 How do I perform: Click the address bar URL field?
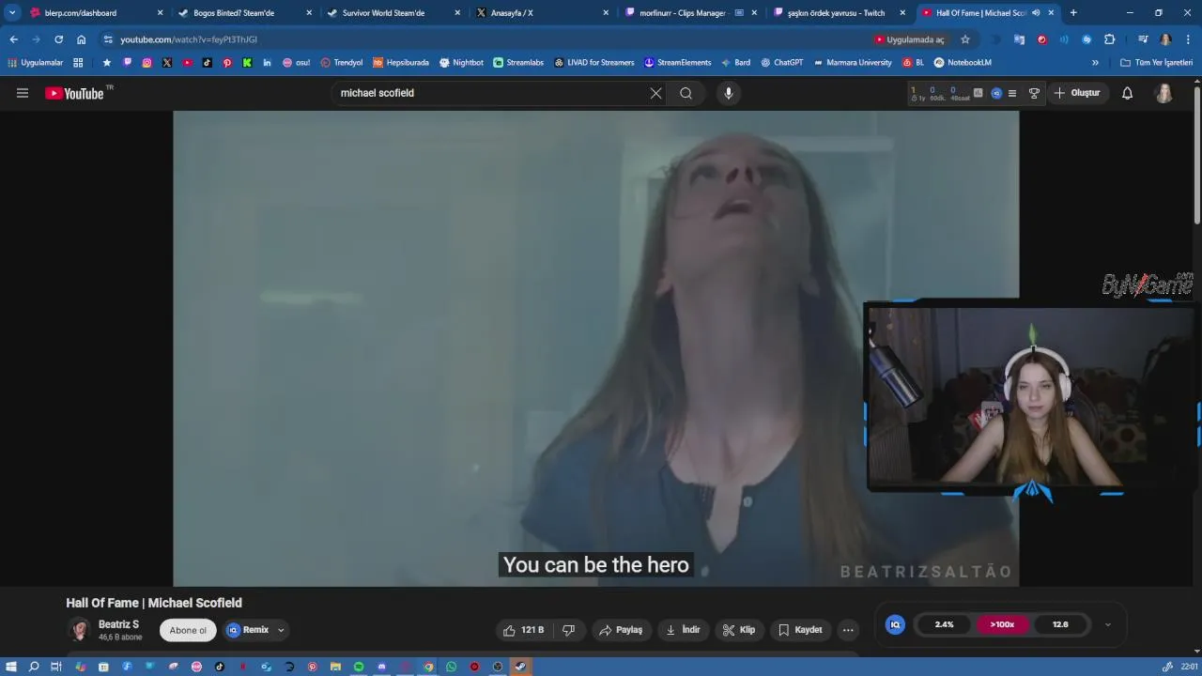click(x=484, y=39)
